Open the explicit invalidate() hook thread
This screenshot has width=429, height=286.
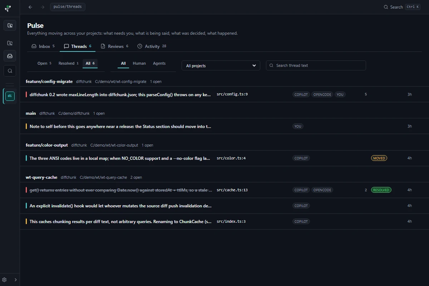point(225,206)
